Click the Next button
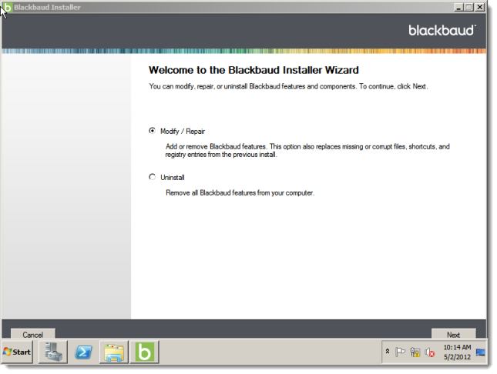Screen dimensions: 497x374 (x=453, y=334)
